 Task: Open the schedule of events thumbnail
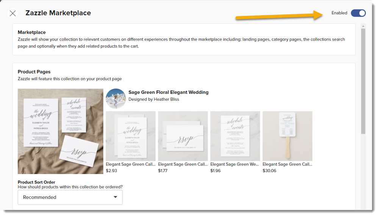(235, 136)
